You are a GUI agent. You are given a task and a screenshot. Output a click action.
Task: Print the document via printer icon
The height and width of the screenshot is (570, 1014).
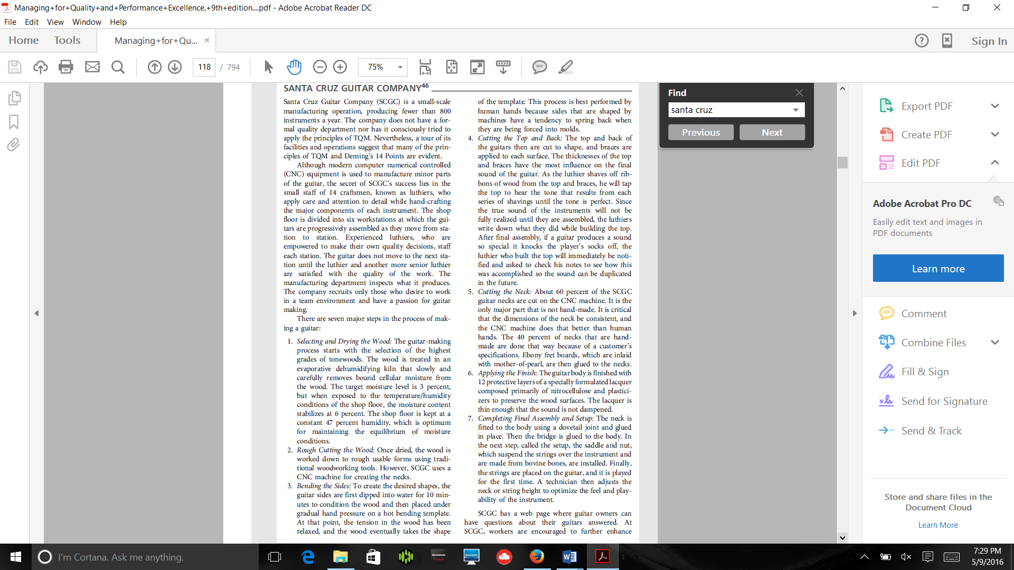(x=66, y=67)
